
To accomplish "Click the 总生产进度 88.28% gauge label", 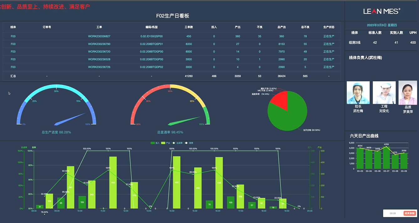I will pyautogui.click(x=56, y=132).
